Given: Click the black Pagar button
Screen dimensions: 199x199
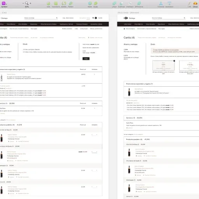Looking at the screenshot, I should click(x=86, y=59).
